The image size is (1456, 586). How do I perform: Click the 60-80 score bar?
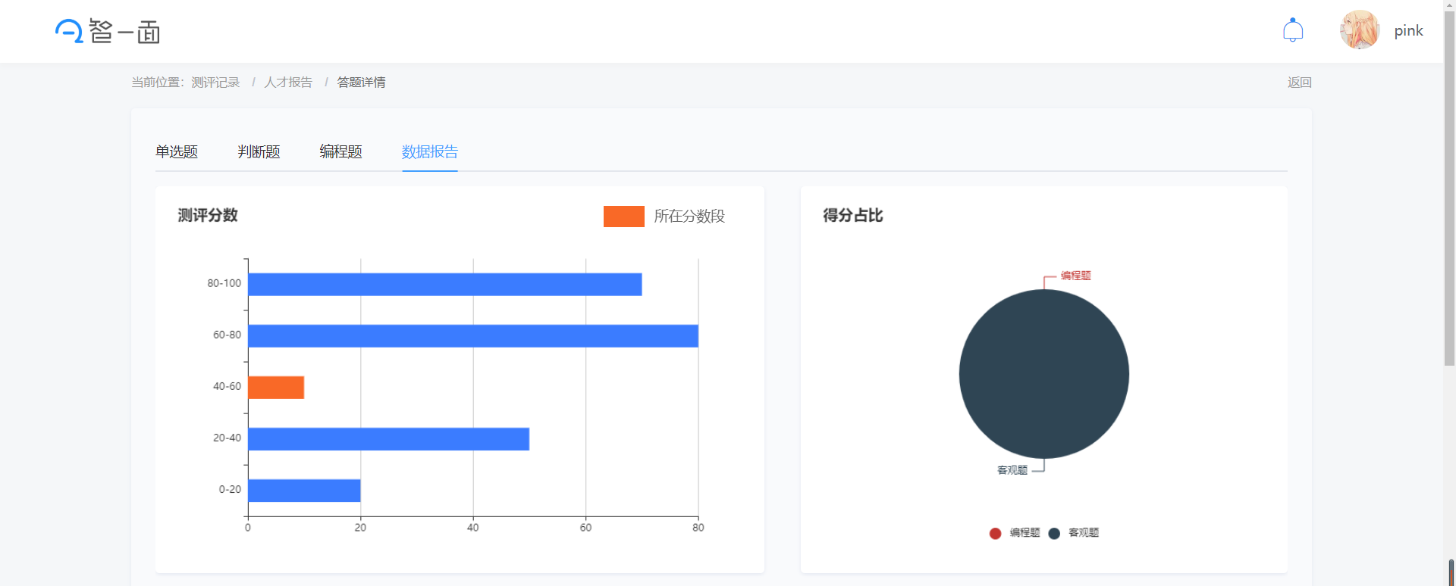pyautogui.click(x=473, y=336)
